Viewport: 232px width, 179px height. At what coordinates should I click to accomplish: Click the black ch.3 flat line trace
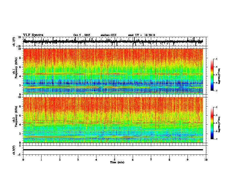coord(113,150)
